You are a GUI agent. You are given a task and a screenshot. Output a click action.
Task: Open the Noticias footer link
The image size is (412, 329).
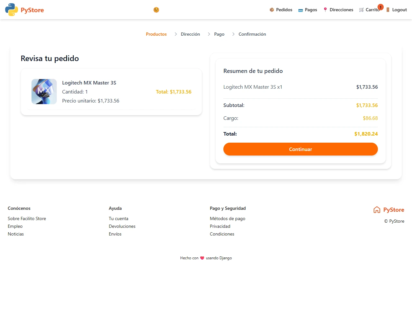16,234
